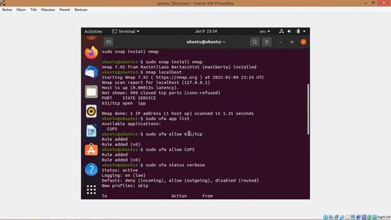The height and width of the screenshot is (220, 391).
Task: Click 'sudo ufw status verbose' command
Action: coord(175,165)
